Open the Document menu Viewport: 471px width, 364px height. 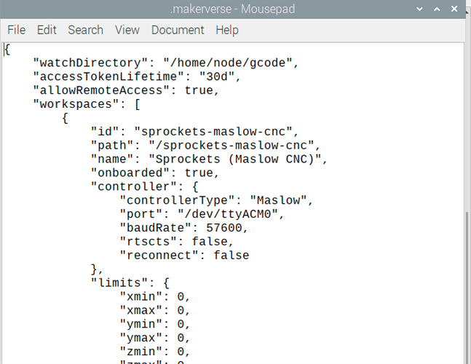point(178,30)
